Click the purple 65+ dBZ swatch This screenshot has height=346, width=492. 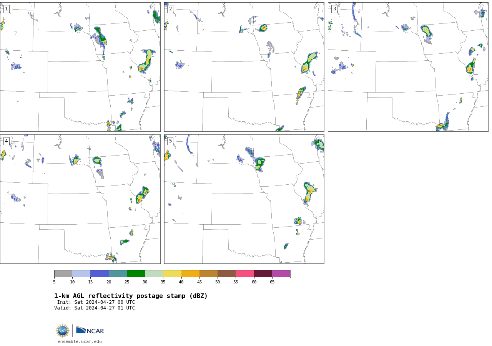tap(281, 273)
